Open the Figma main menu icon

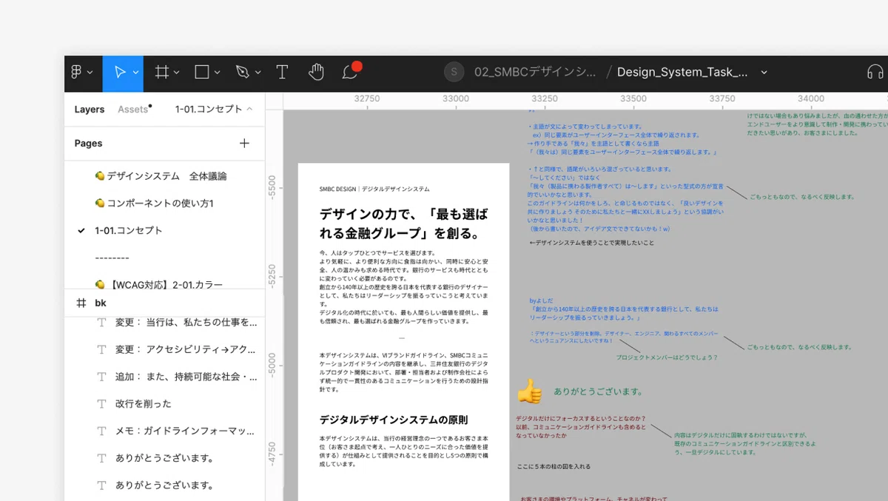point(76,72)
